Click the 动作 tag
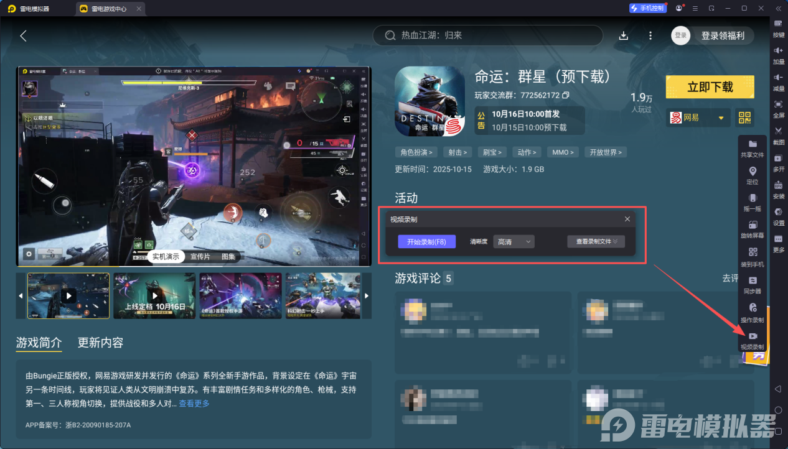 pyautogui.click(x=528, y=152)
